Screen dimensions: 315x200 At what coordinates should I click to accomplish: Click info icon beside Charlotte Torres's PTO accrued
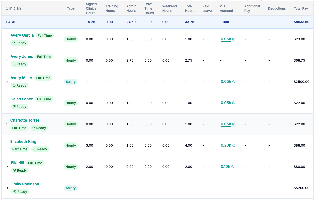[x=234, y=124]
